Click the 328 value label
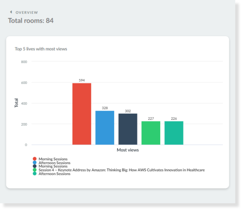This screenshot has width=242, height=210. click(105, 108)
